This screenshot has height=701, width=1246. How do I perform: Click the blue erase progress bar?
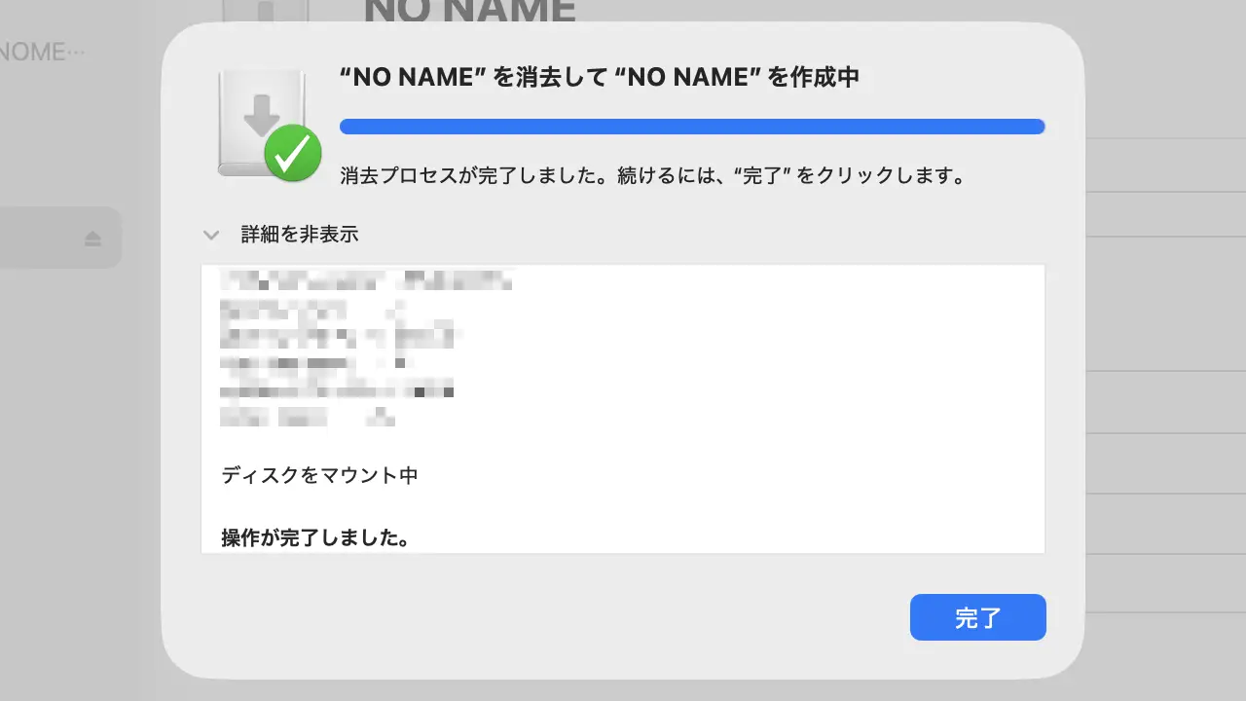point(691,127)
